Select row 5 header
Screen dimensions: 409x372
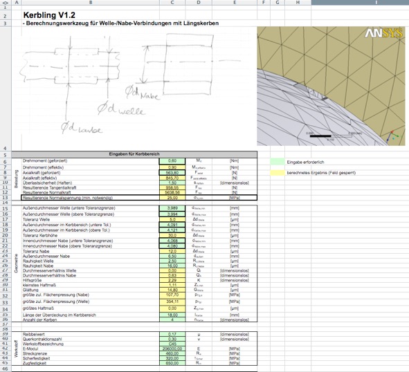[6, 154]
